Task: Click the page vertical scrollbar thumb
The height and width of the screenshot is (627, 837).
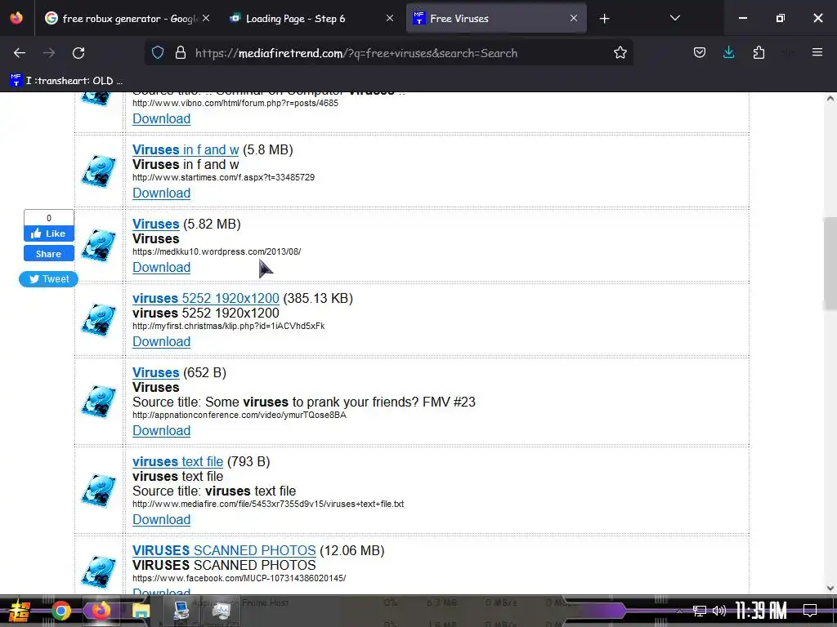Action: (830, 264)
